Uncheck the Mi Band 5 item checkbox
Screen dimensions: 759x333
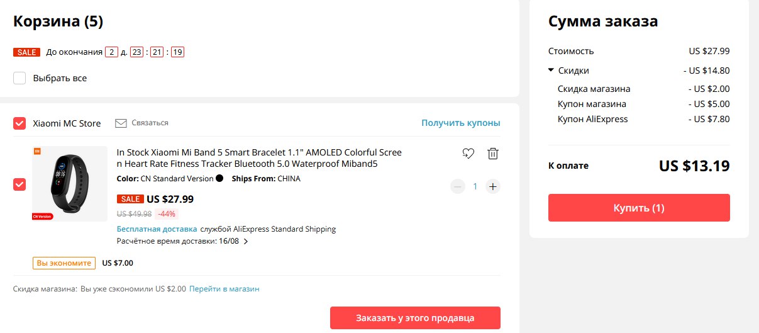tap(19, 184)
